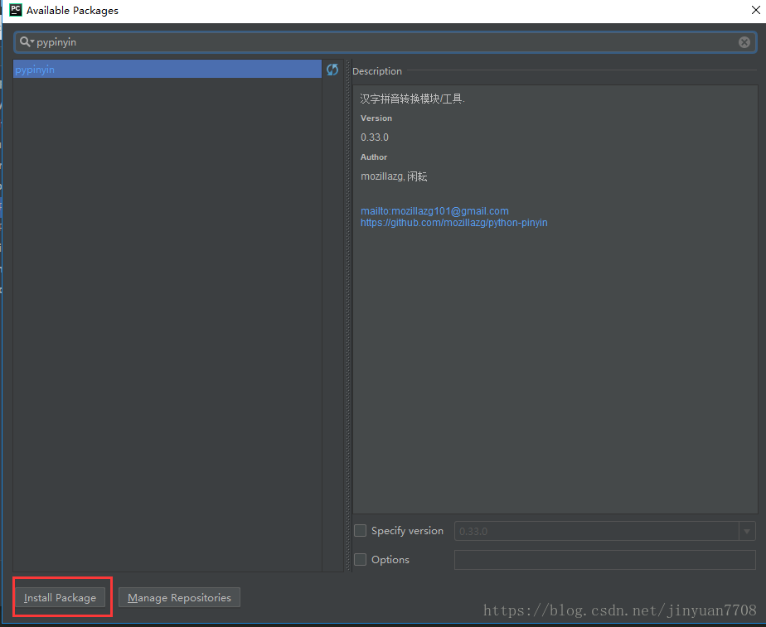The width and height of the screenshot is (766, 627).
Task: Click the Specify version label text
Action: [407, 531]
